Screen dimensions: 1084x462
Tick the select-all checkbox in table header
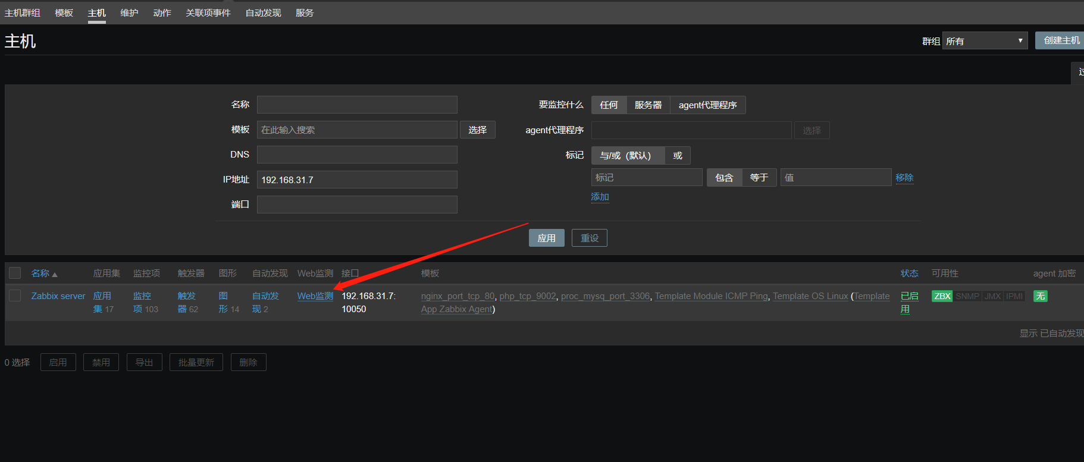point(15,273)
